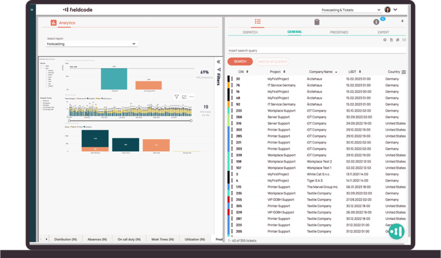Open column settings icon next to Country
This screenshot has width=441, height=258.
click(x=404, y=72)
